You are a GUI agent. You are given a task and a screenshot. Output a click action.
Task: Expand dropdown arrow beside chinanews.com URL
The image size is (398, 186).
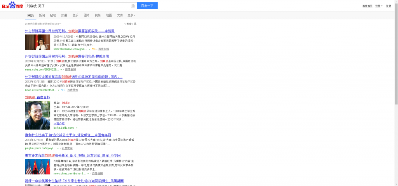click(x=89, y=49)
